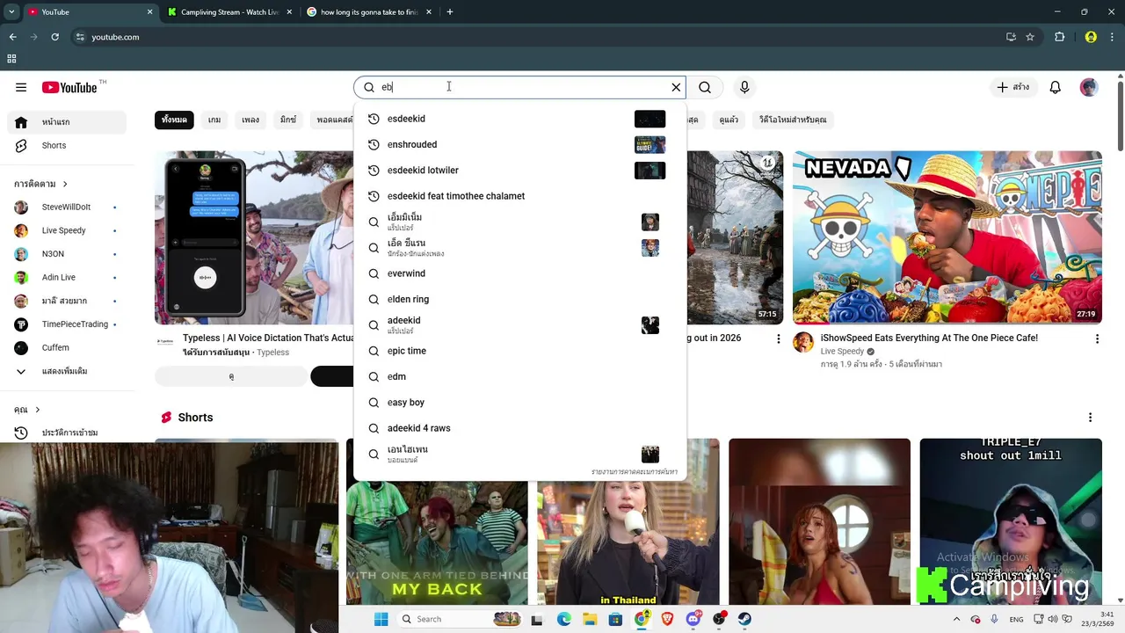Clear the search box with the X
This screenshot has height=633, width=1125.
(676, 87)
